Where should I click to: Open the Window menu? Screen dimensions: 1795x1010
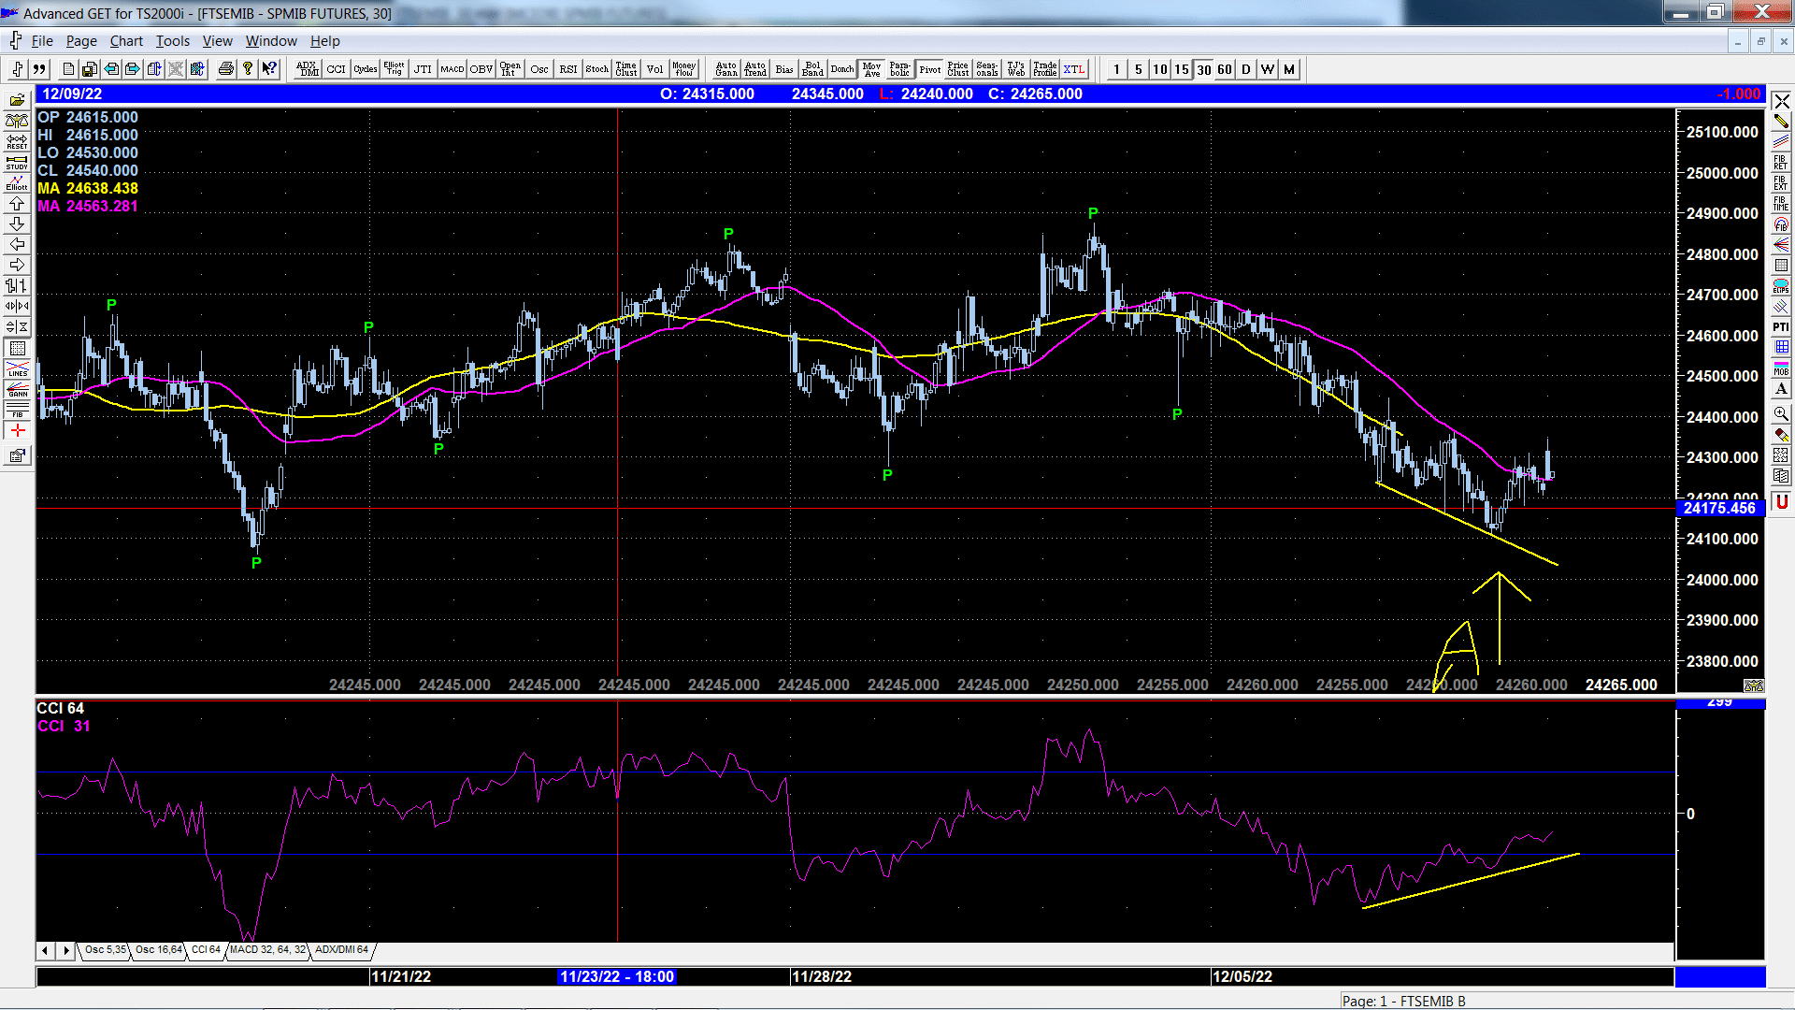[x=271, y=41]
